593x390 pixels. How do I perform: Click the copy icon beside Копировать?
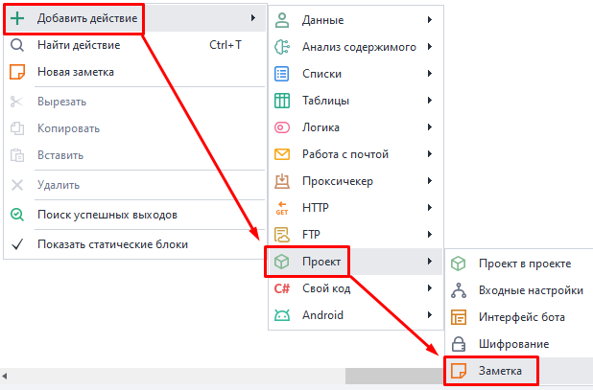(17, 128)
